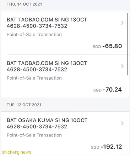Tap the TUE, 12 OCT 2021 date header
This screenshot has height=155, width=130.
click(24, 105)
